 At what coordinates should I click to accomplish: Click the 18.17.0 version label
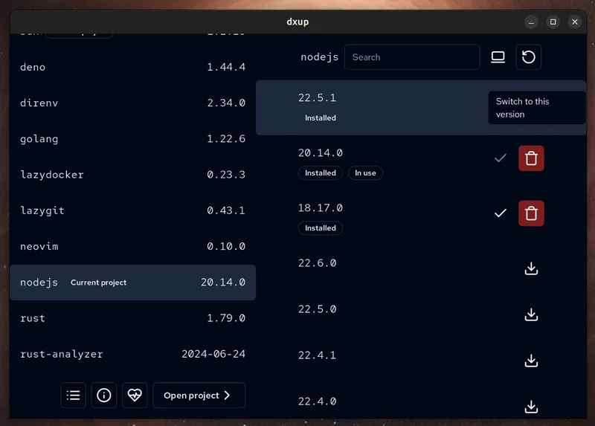pos(321,208)
